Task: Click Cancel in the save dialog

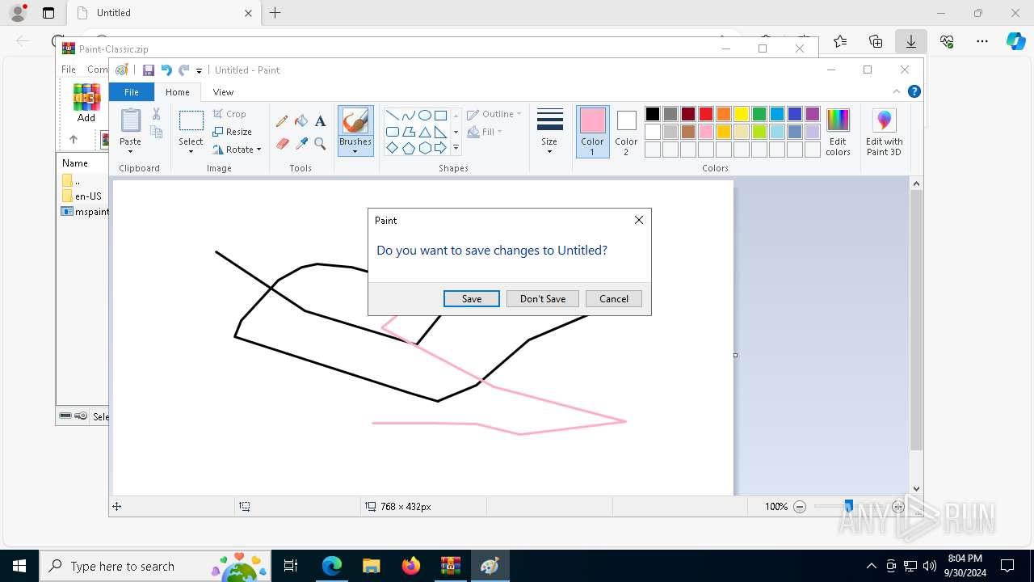Action: click(614, 298)
